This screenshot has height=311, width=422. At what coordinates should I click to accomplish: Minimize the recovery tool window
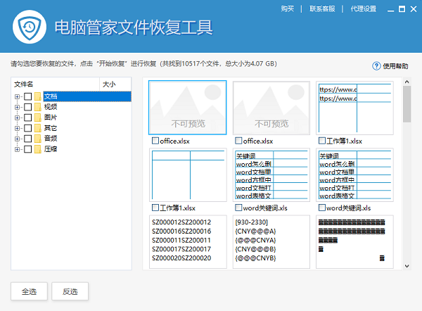point(390,9)
